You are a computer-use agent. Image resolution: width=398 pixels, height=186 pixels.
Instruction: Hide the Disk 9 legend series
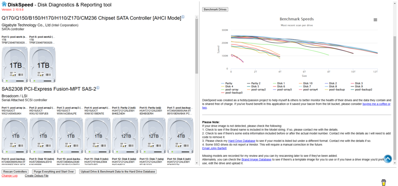tap(356, 86)
